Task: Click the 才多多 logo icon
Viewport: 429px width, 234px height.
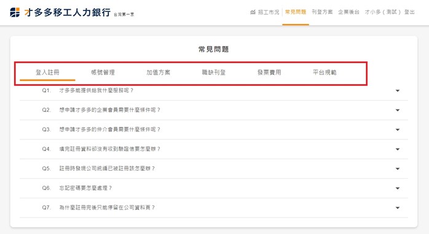Action: click(15, 12)
